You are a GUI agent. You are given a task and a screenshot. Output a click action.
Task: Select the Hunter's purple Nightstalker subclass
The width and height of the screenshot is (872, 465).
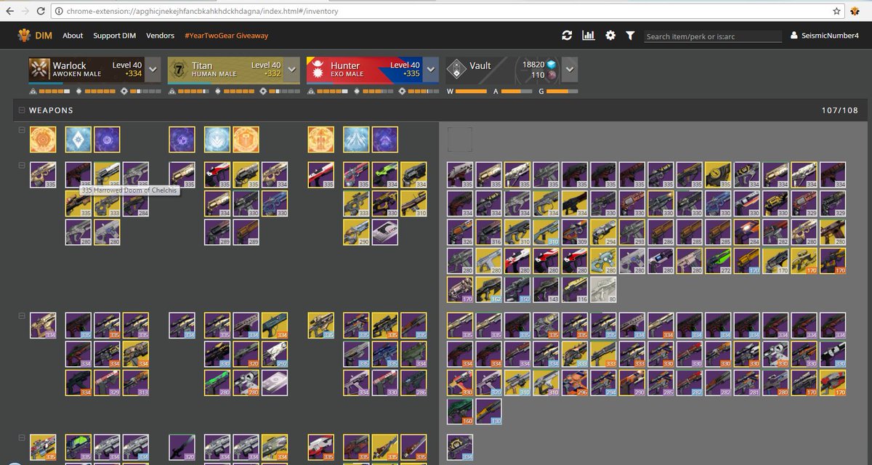tap(385, 139)
